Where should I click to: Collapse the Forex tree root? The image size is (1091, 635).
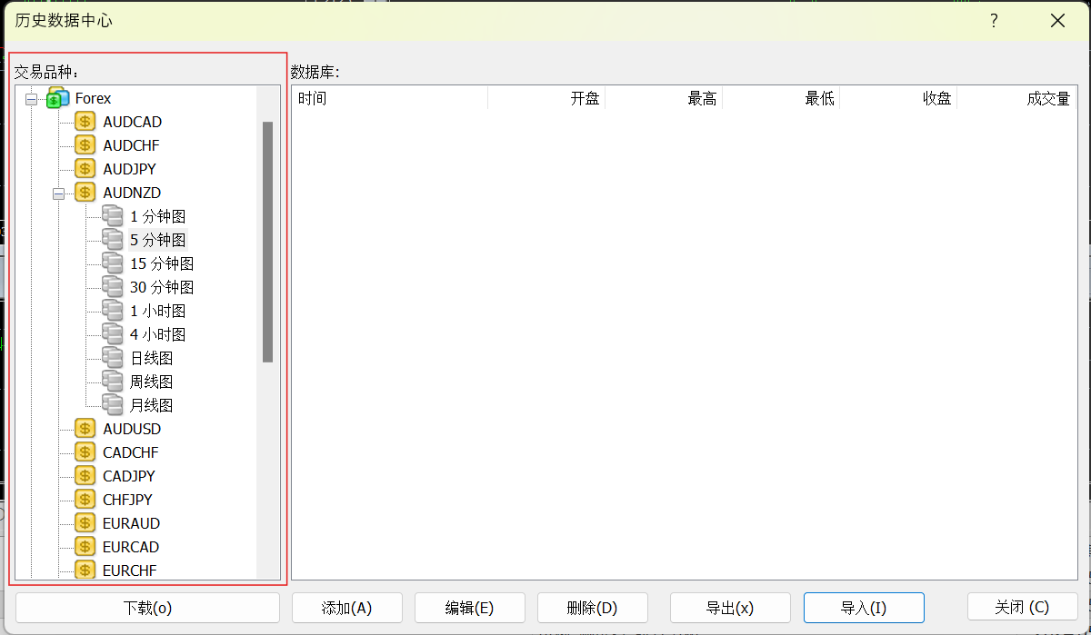point(31,97)
